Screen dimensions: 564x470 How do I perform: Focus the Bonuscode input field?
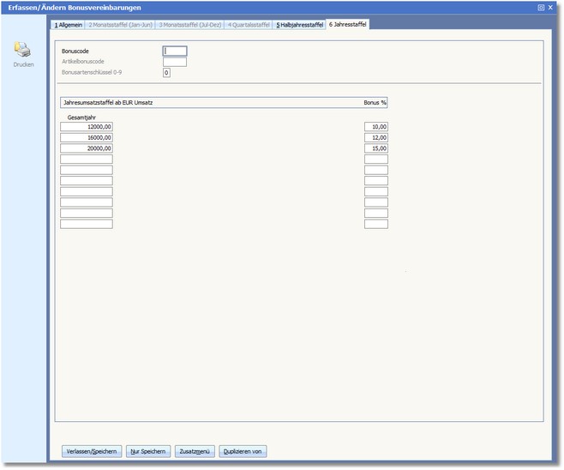(x=174, y=51)
